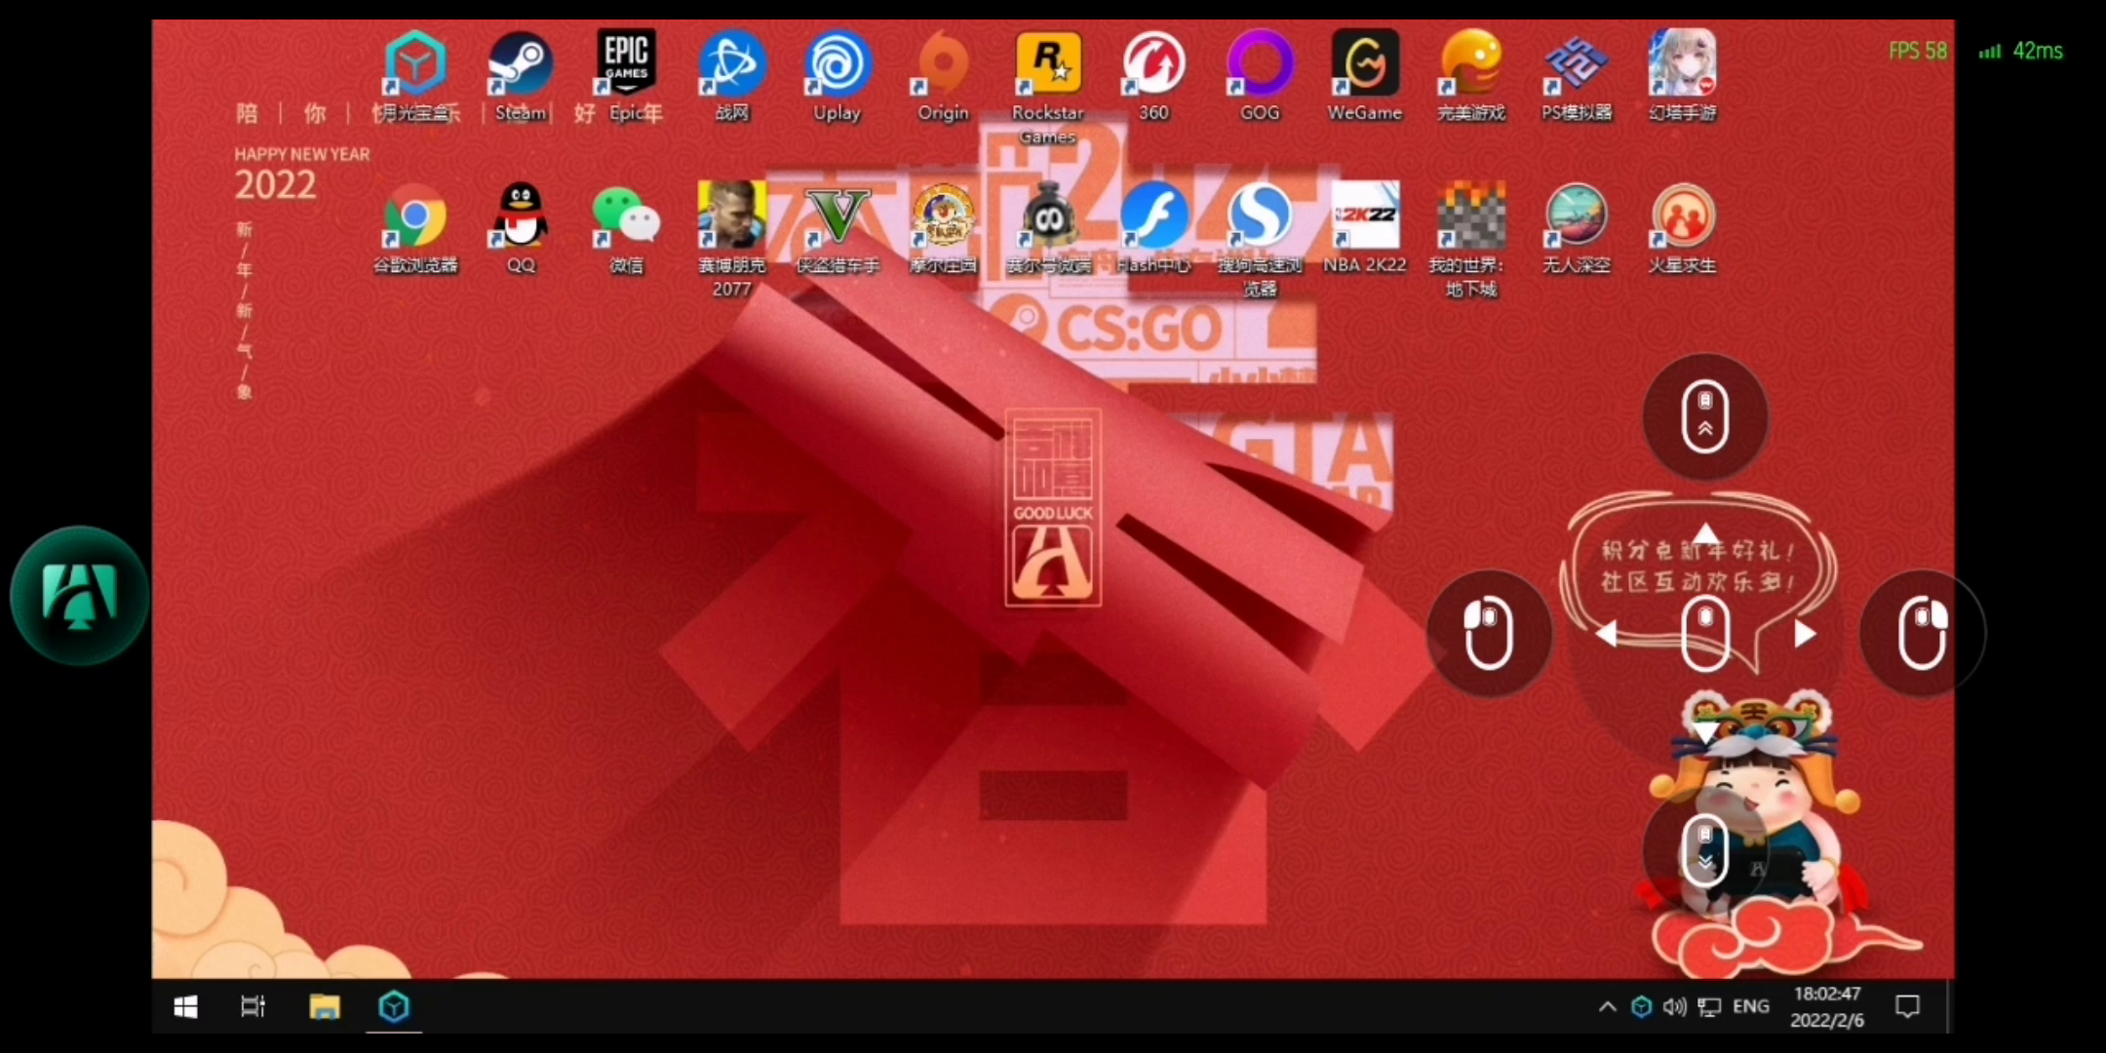Screen dimensions: 2106x1053
Task: Tap the up arrow on the cursor pad
Action: 1705,533
